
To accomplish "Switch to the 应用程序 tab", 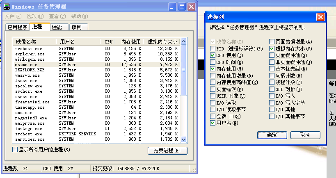I will (x=17, y=27).
